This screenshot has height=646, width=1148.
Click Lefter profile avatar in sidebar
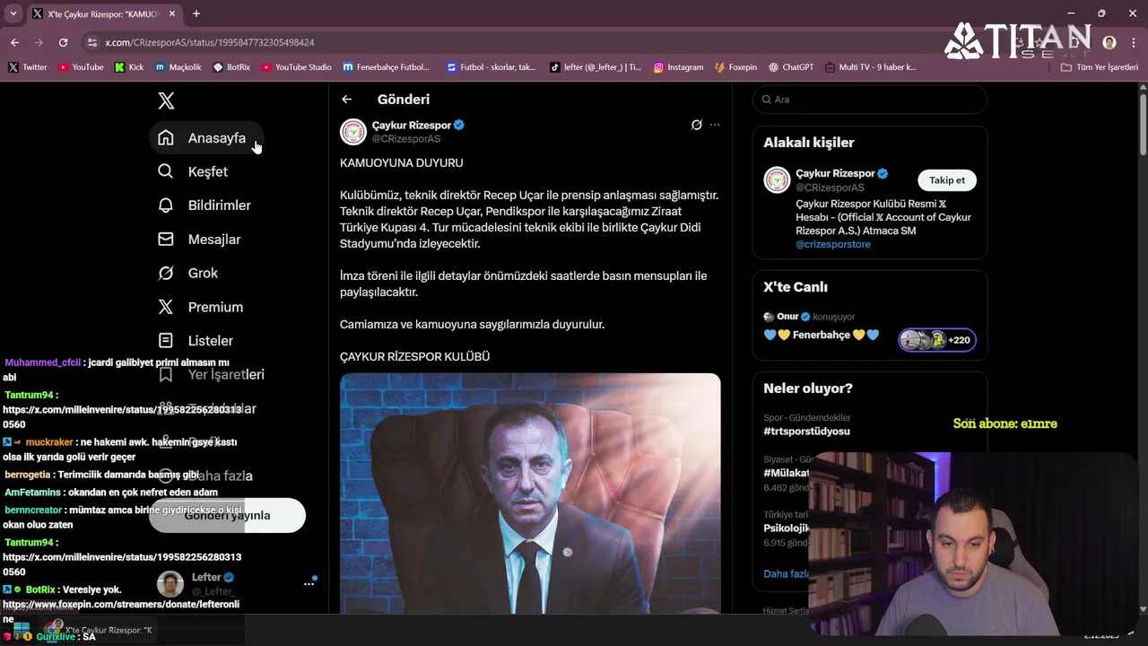[x=170, y=583]
